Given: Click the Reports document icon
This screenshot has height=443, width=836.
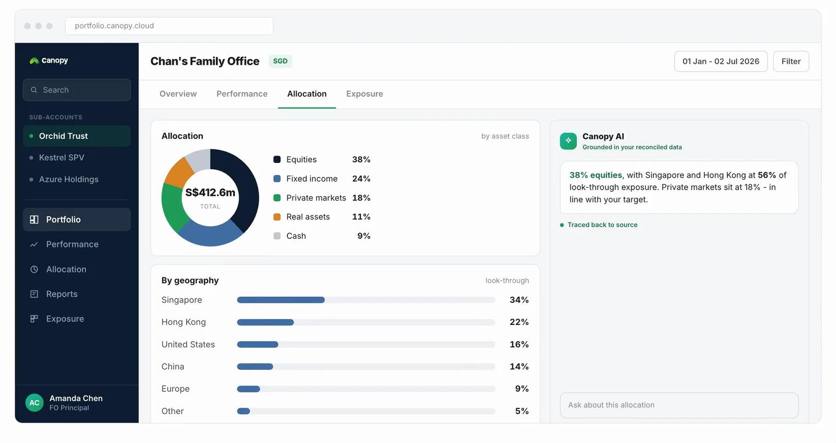Looking at the screenshot, I should point(34,294).
